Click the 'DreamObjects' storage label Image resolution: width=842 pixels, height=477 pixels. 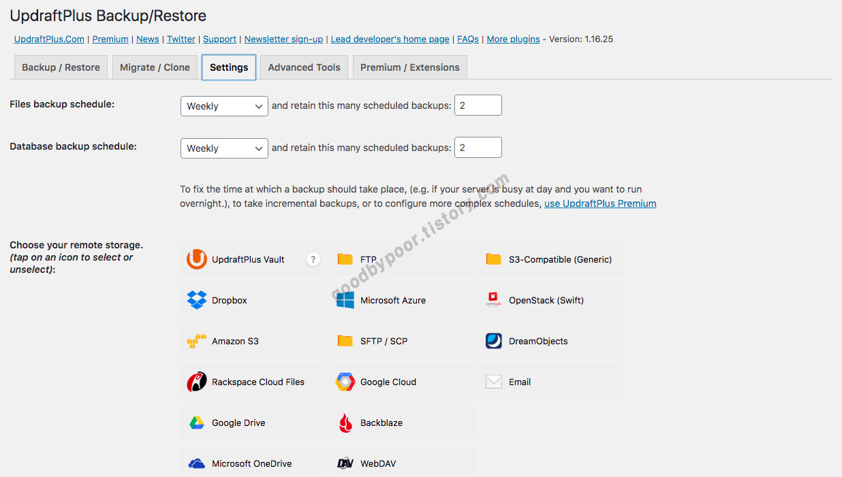click(538, 341)
